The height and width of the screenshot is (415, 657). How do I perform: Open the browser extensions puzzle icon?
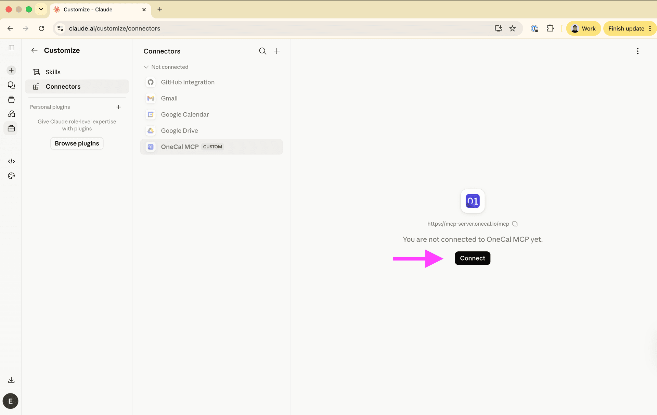coord(550,28)
